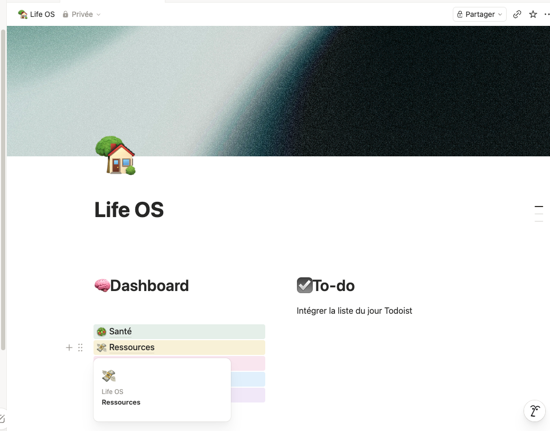The width and height of the screenshot is (550, 431).
Task: Click the Ressources row money icon
Action: [x=102, y=348]
